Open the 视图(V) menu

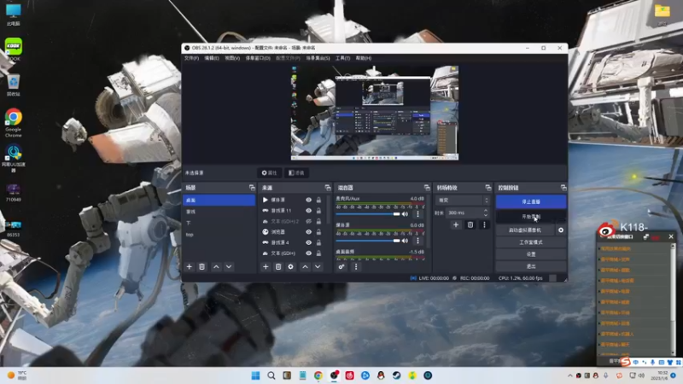[x=232, y=58]
